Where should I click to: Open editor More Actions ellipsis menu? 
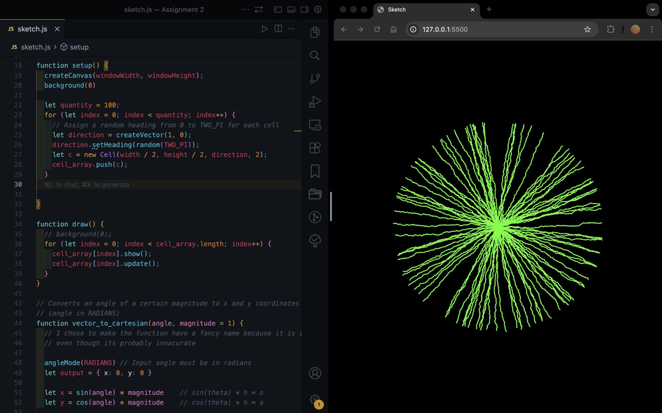point(291,29)
